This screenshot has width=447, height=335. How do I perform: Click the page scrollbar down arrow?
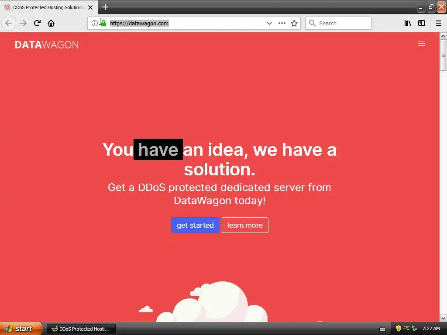point(443,318)
